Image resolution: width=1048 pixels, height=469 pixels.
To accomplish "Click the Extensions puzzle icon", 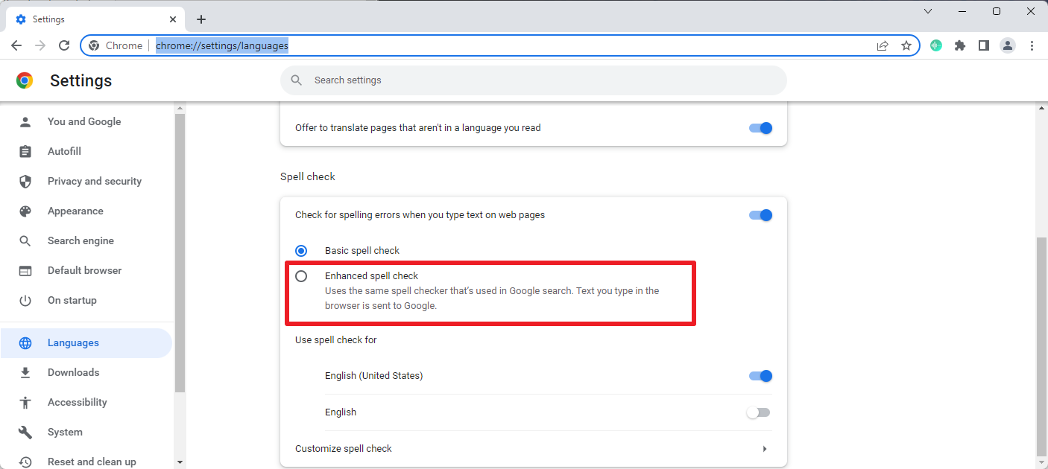I will (960, 45).
